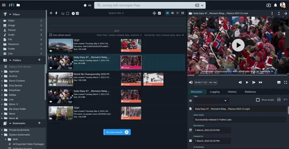This screenshot has height=149, width=289.
Task: Add a new folder with plus icon
Action: click(x=39, y=60)
